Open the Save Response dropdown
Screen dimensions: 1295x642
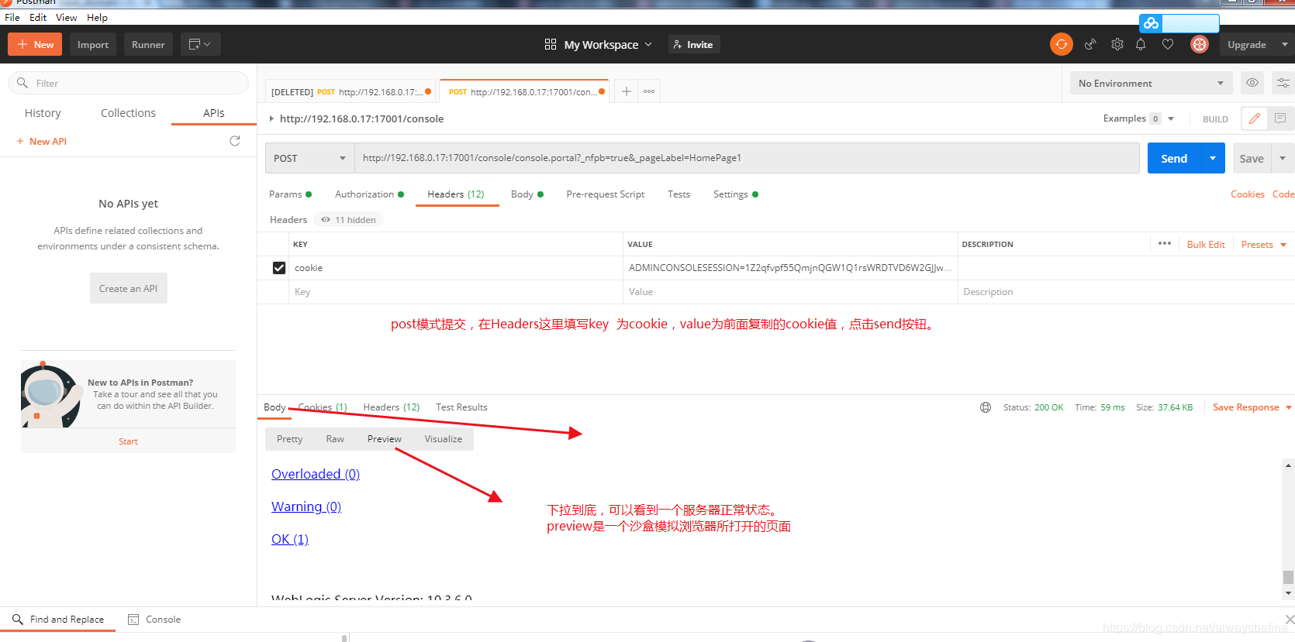1252,407
